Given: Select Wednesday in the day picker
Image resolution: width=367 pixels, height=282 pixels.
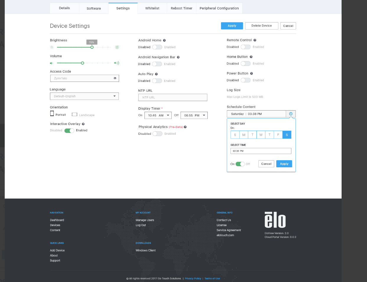Looking at the screenshot, I should [261, 135].
